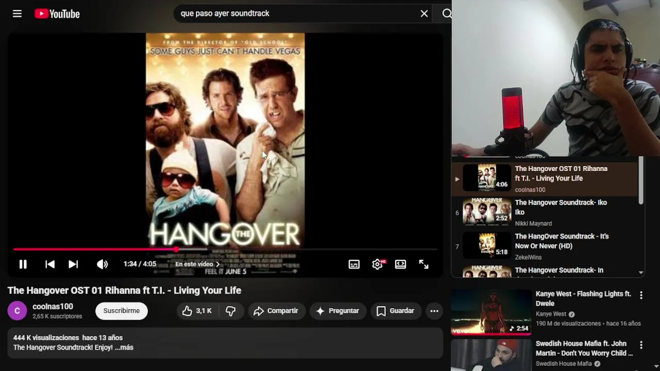Open the Swedish House Mafia video title
Viewport: 660px width, 371px height.
(x=584, y=348)
